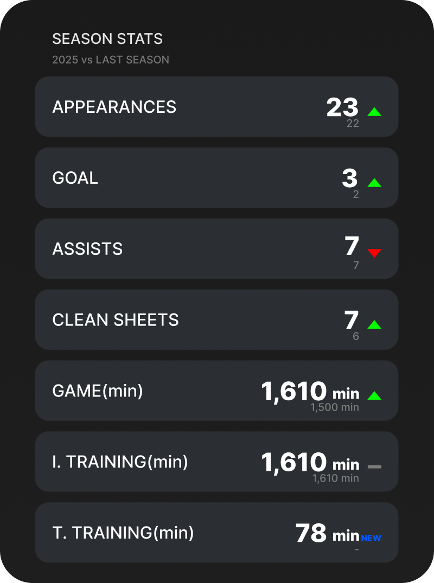Click the 78 min training value

click(x=327, y=533)
